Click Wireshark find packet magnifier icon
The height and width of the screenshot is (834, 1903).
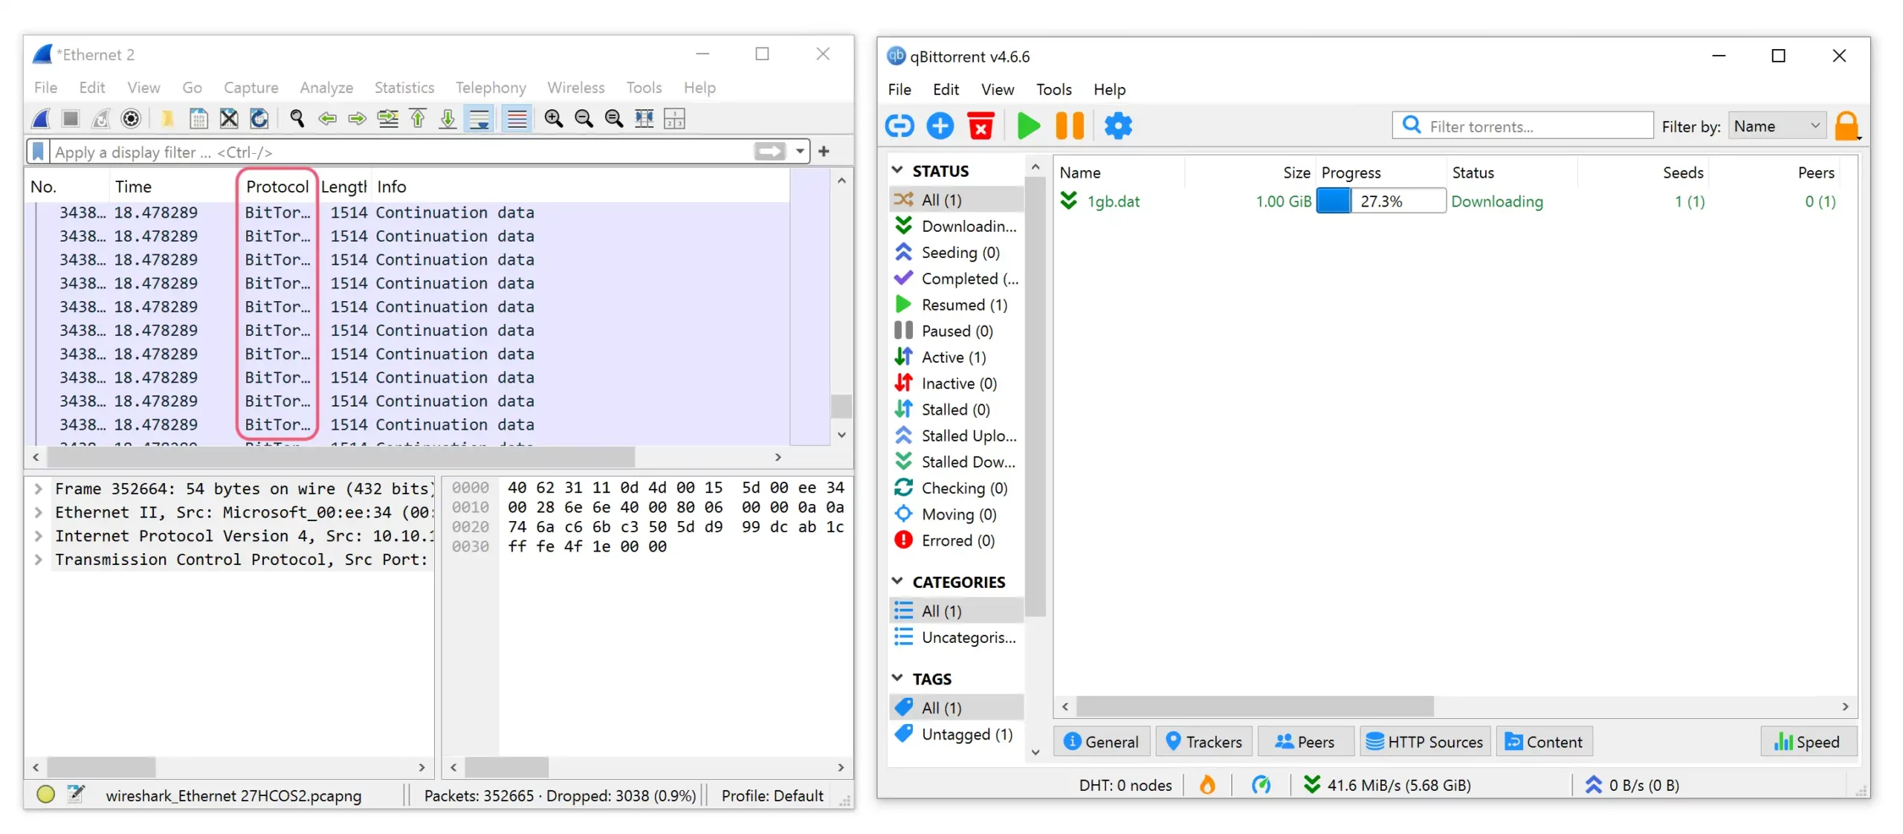click(297, 118)
